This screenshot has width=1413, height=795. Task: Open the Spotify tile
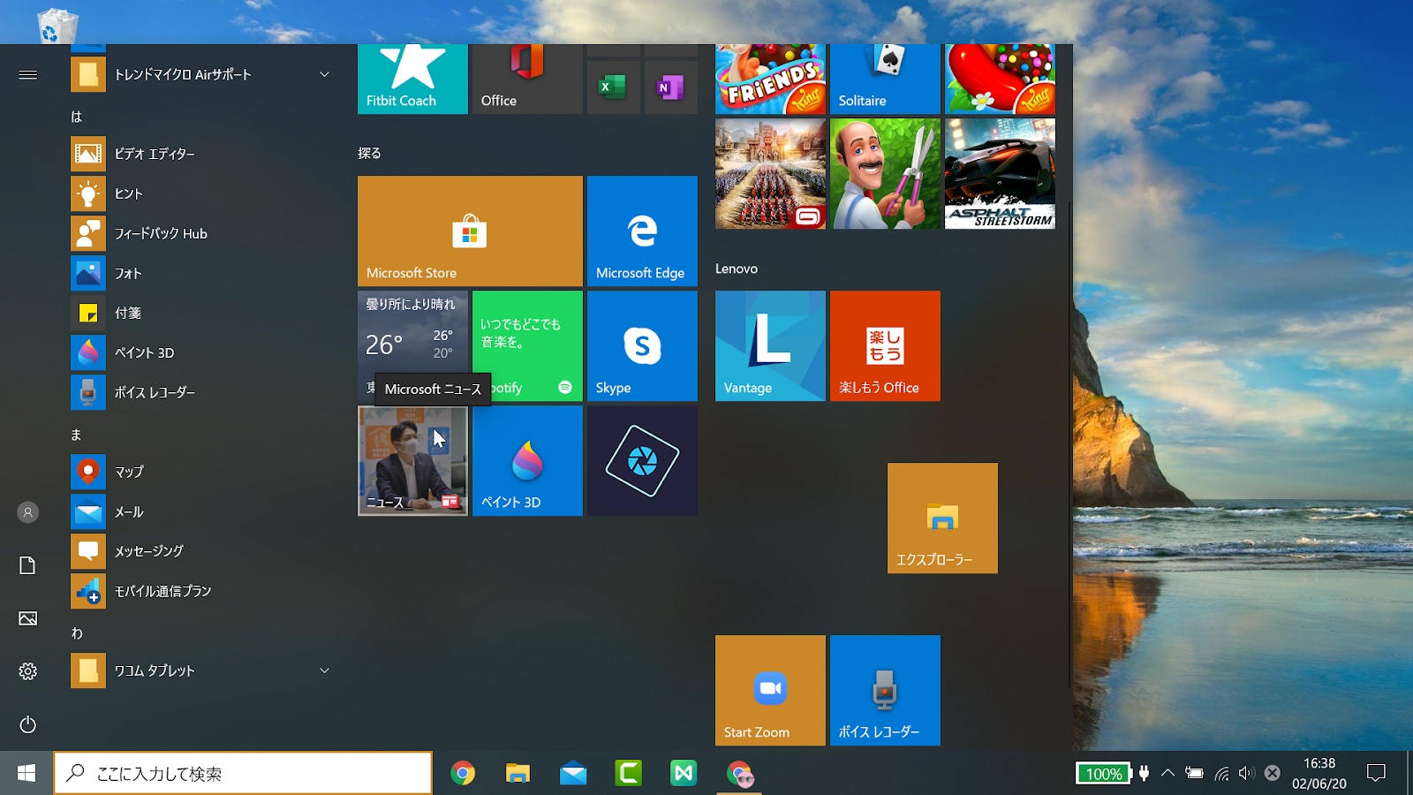tap(527, 346)
